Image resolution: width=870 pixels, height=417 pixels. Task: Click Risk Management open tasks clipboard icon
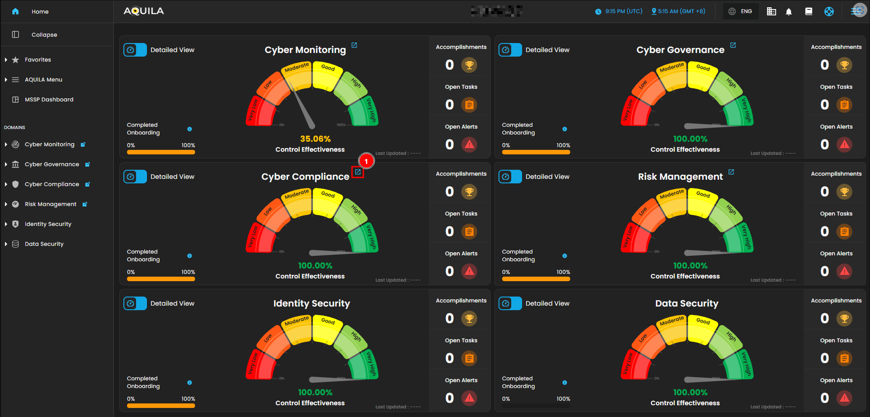pyautogui.click(x=844, y=231)
